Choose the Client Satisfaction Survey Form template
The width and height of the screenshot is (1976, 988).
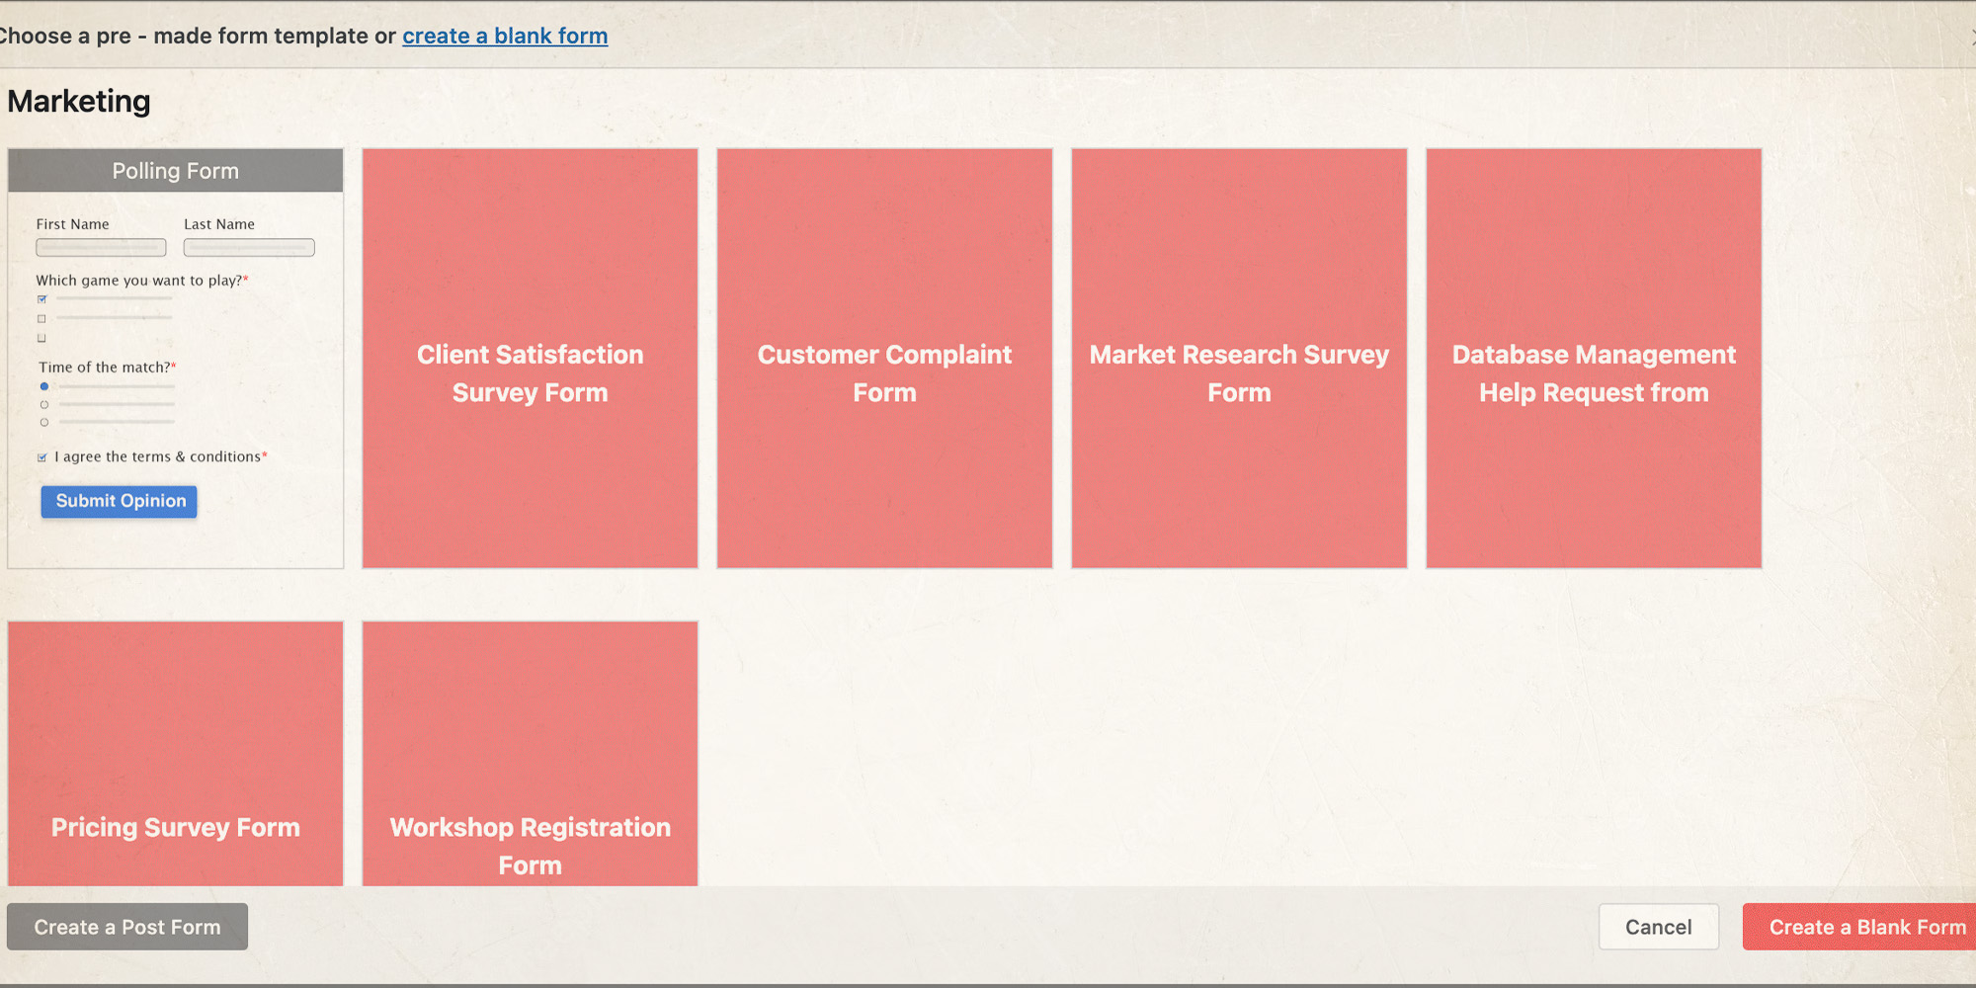(531, 359)
